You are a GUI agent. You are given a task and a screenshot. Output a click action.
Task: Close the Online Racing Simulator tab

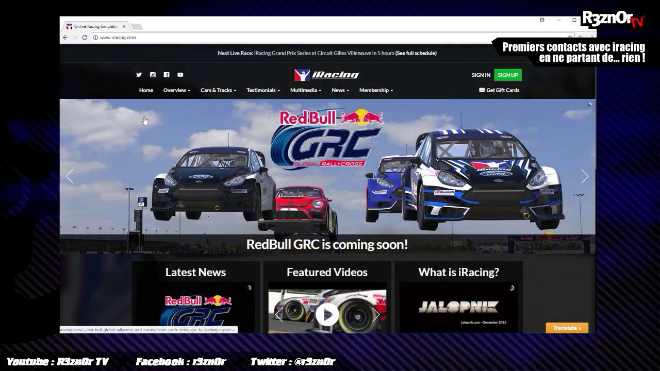[x=124, y=26]
